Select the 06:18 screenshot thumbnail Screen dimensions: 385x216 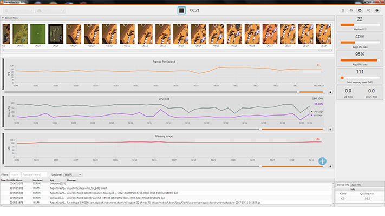[x=288, y=34]
